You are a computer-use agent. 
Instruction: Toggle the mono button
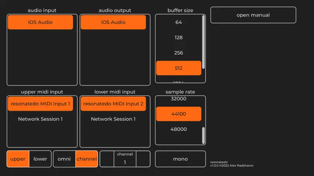click(x=180, y=159)
